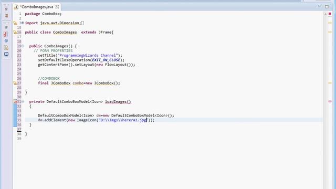Screen dimensions: 336x189
Task: Maximize the editor area
Action: point(327,7)
